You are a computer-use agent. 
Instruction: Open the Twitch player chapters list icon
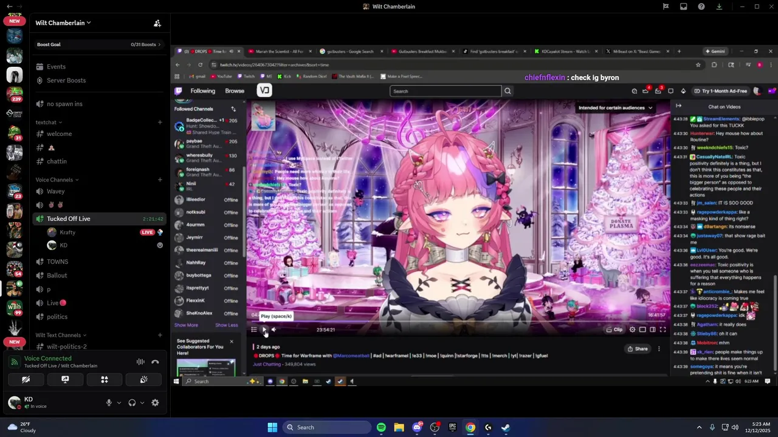click(x=253, y=330)
